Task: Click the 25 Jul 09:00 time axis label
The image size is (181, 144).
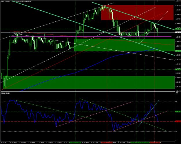Action: tap(58, 143)
